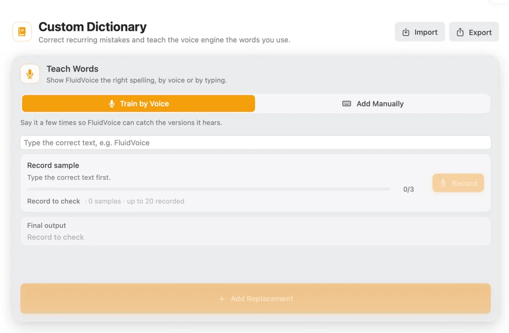Switch to the Train by Voice tab
This screenshot has width=509, height=333.
[x=138, y=103]
